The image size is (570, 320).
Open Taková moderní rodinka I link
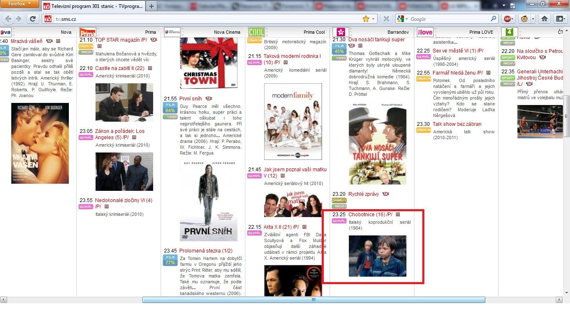pyautogui.click(x=293, y=59)
